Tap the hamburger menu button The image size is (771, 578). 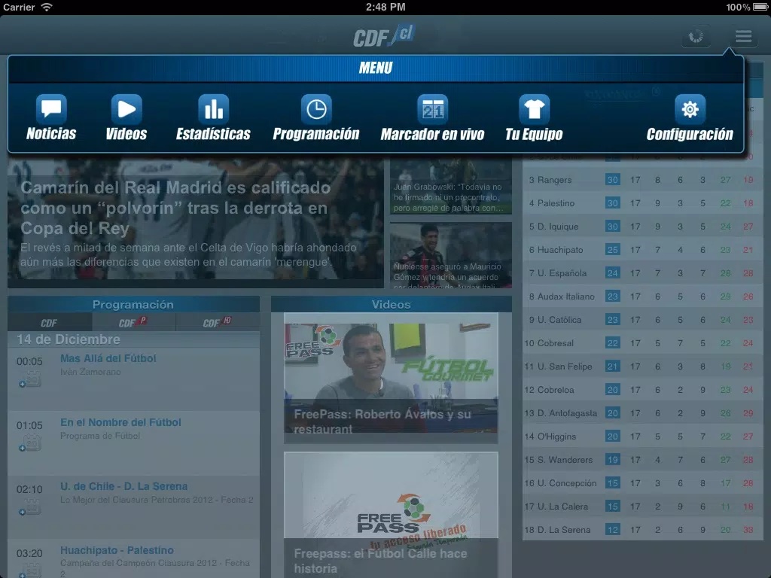tap(743, 36)
